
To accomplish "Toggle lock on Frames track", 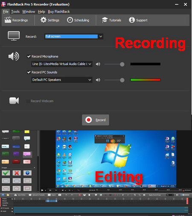I will tap(12, 199).
